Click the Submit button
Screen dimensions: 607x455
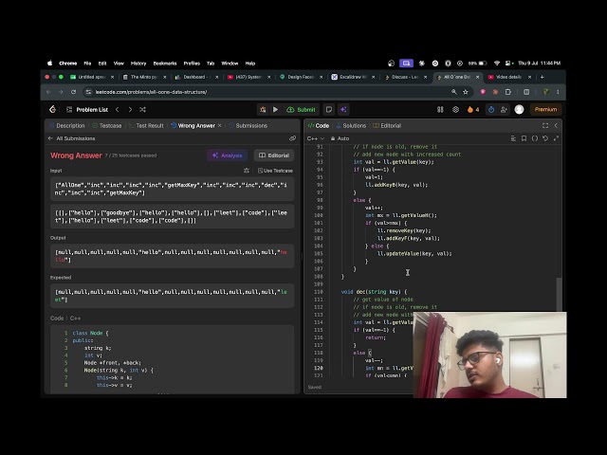click(302, 110)
